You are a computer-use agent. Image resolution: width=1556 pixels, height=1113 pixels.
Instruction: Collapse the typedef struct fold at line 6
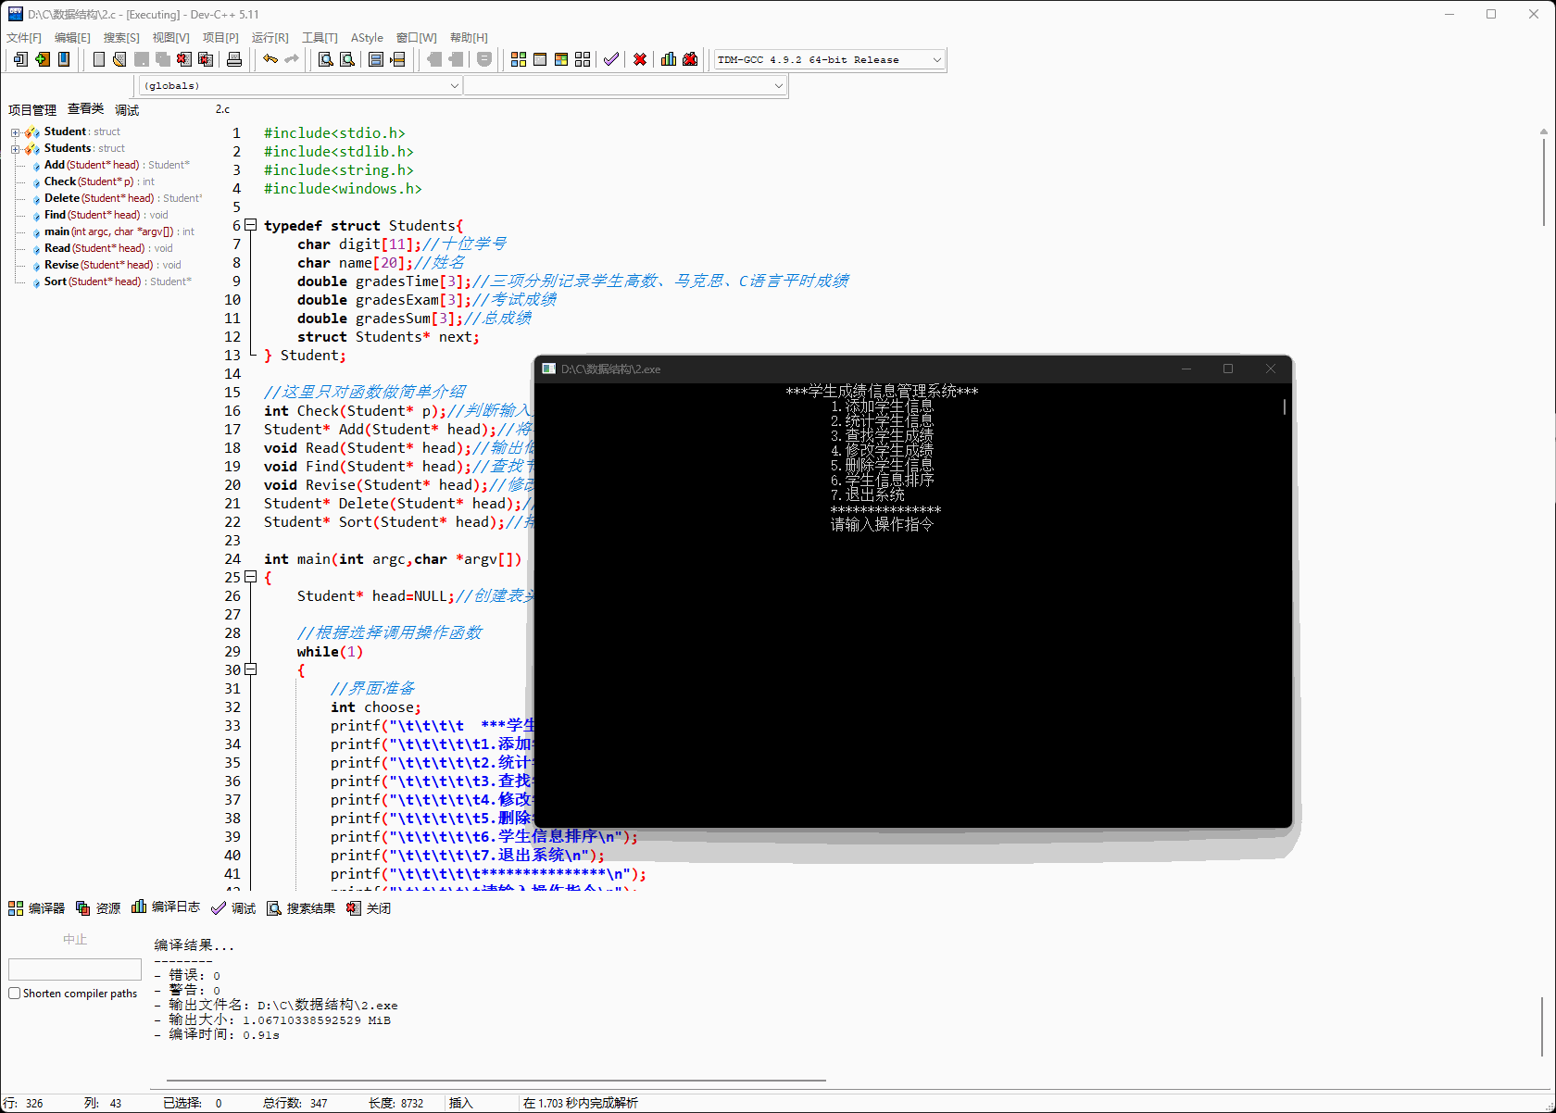pos(250,225)
